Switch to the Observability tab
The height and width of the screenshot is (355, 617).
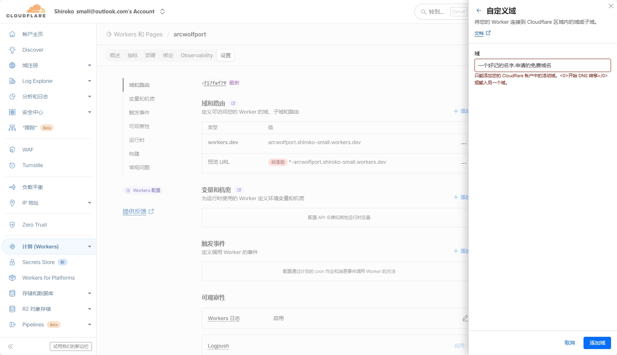pyautogui.click(x=196, y=55)
